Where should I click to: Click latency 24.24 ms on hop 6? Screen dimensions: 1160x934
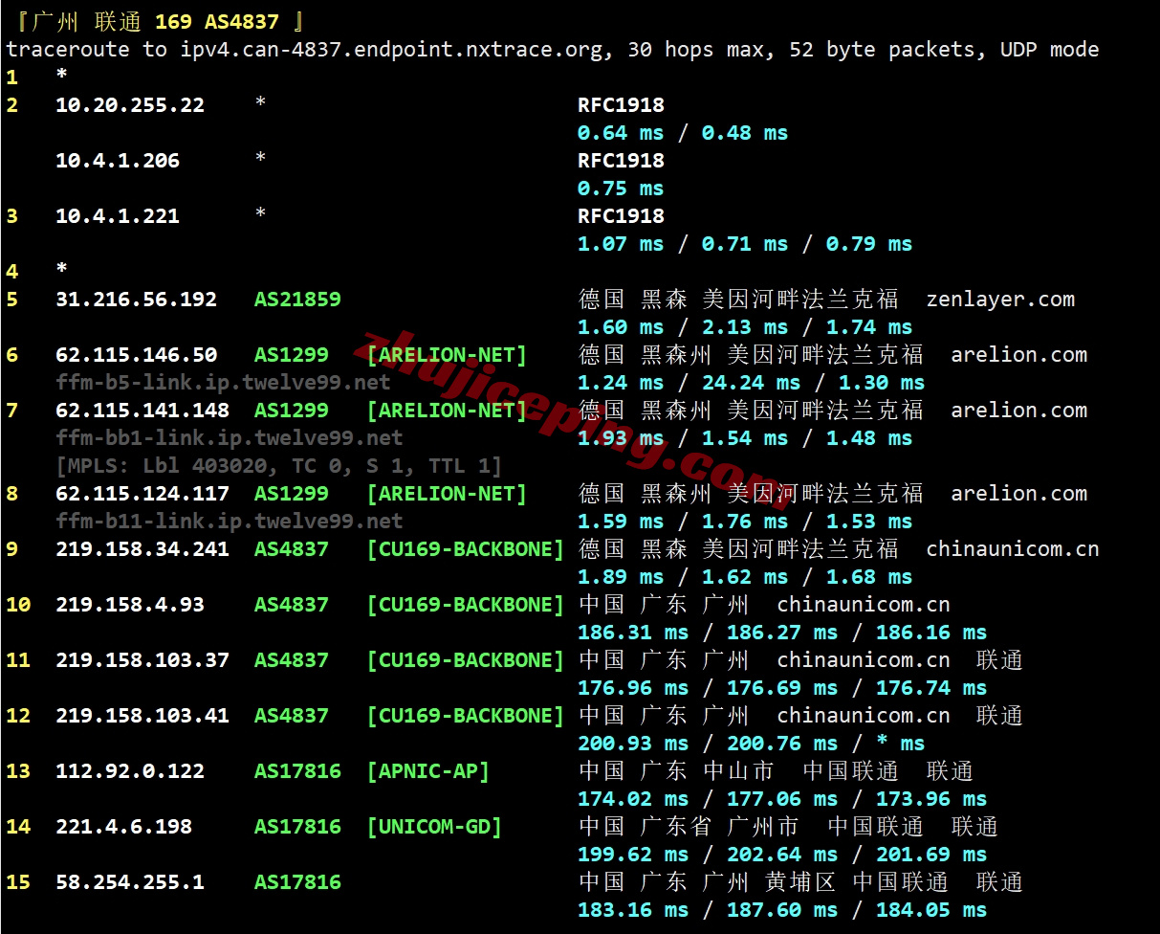click(752, 383)
